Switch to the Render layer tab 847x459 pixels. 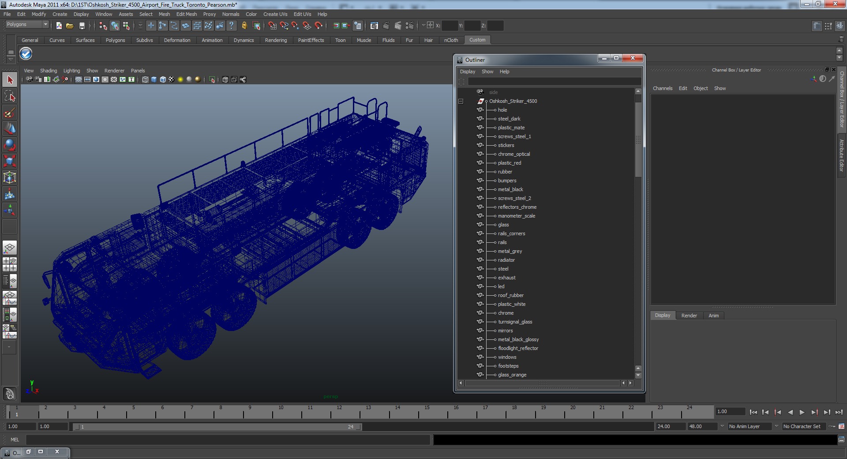689,316
